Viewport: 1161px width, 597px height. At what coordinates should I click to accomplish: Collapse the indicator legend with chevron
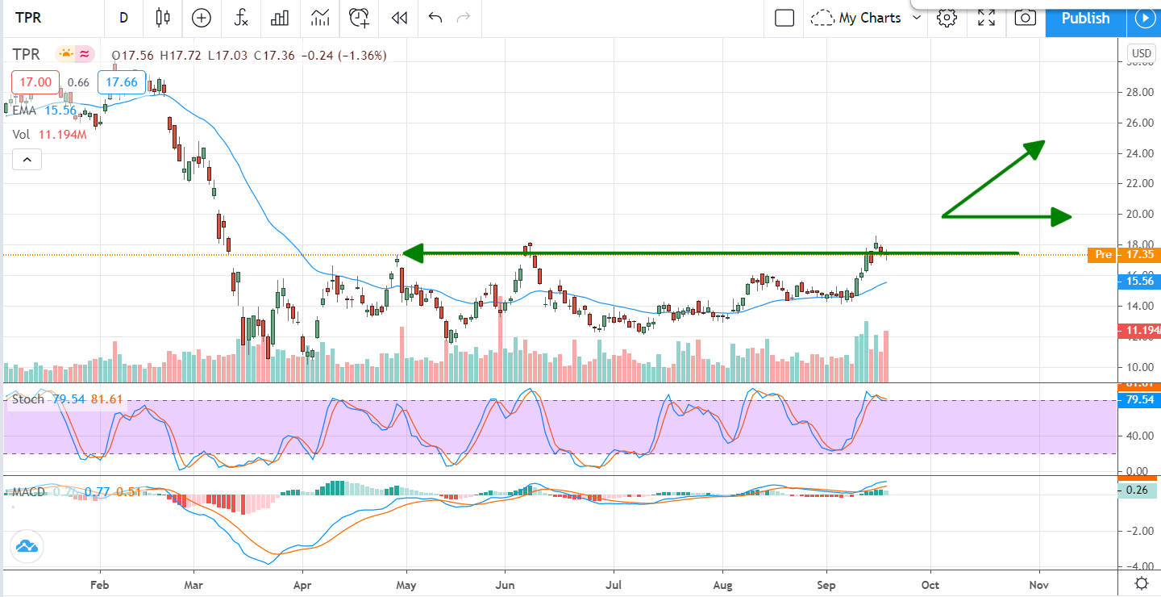[x=27, y=160]
